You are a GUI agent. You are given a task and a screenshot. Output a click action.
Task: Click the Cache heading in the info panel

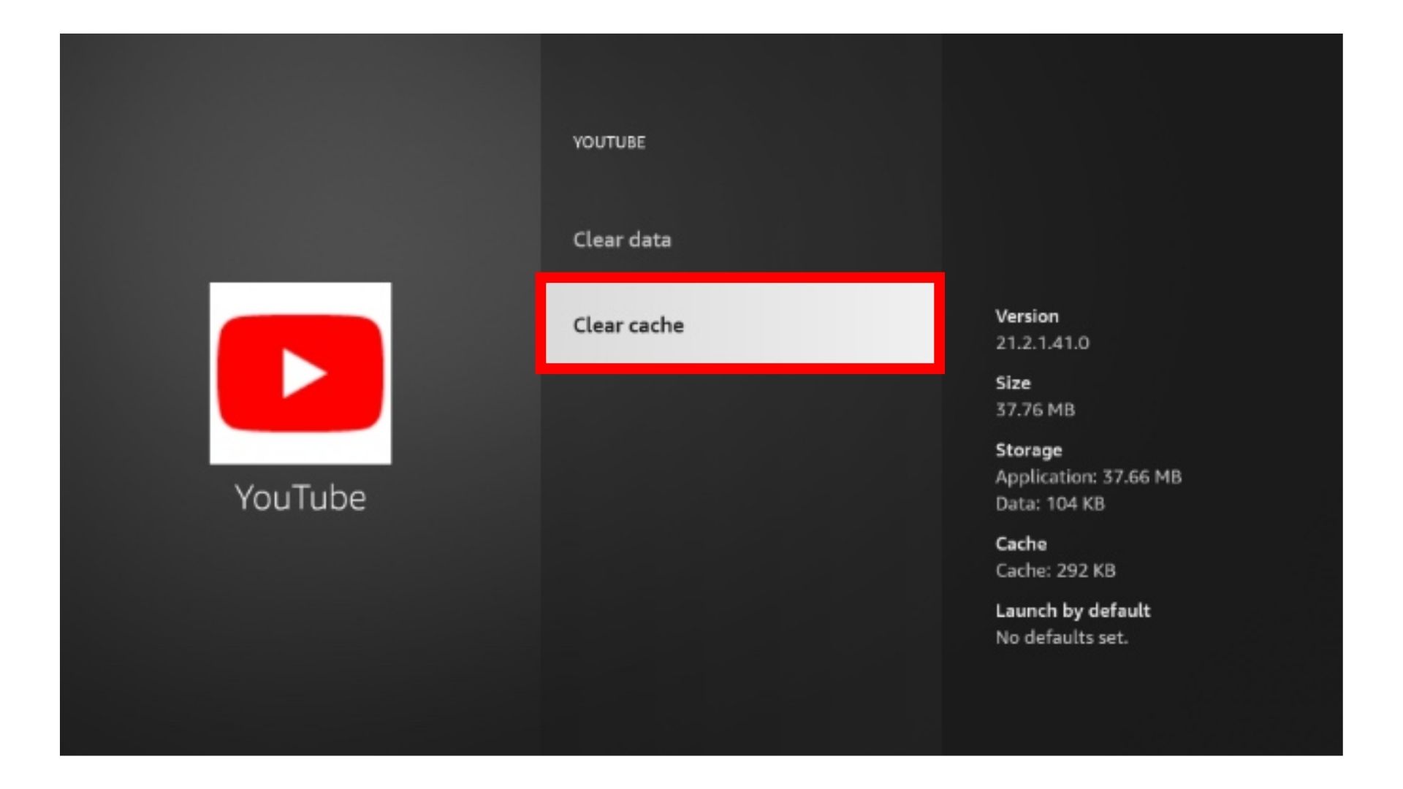[1021, 544]
